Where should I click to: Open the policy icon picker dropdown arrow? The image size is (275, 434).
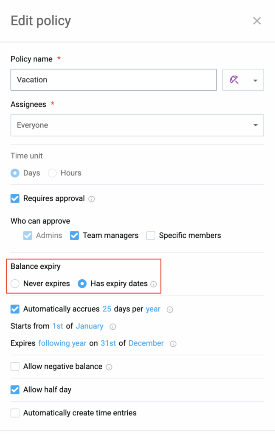[x=255, y=80]
